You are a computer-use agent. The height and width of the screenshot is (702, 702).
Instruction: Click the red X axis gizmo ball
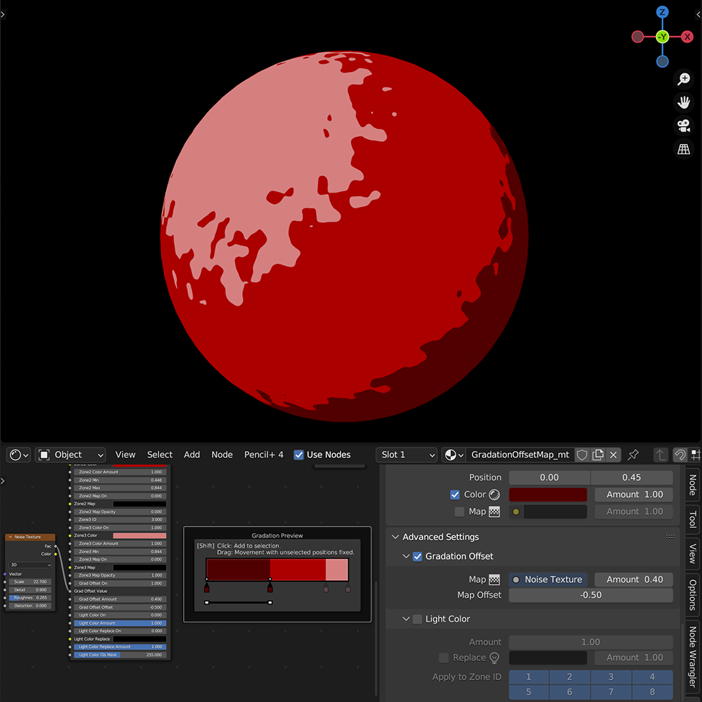tap(687, 37)
